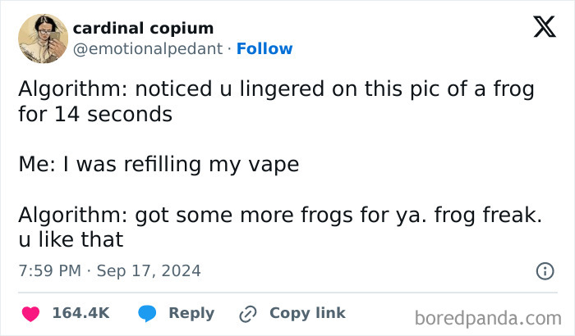Viewport: 575px width, 336px height.
Task: Click the 'got some more frogs' line
Action: pyautogui.click(x=280, y=215)
